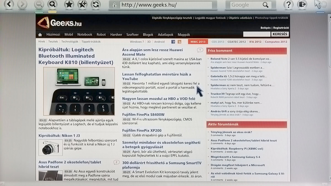Reload the page with refresh icon
The image size is (331, 186).
click(x=95, y=4)
